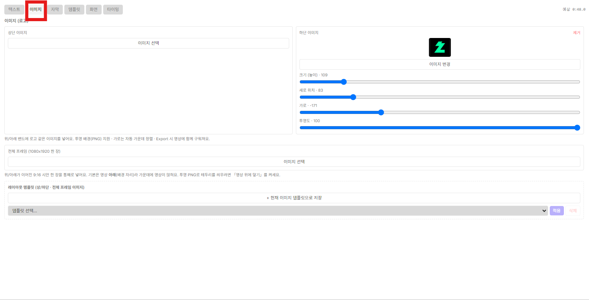Click the 이미지 변경 button
Viewport: 589px width, 300px height.
[439, 64]
